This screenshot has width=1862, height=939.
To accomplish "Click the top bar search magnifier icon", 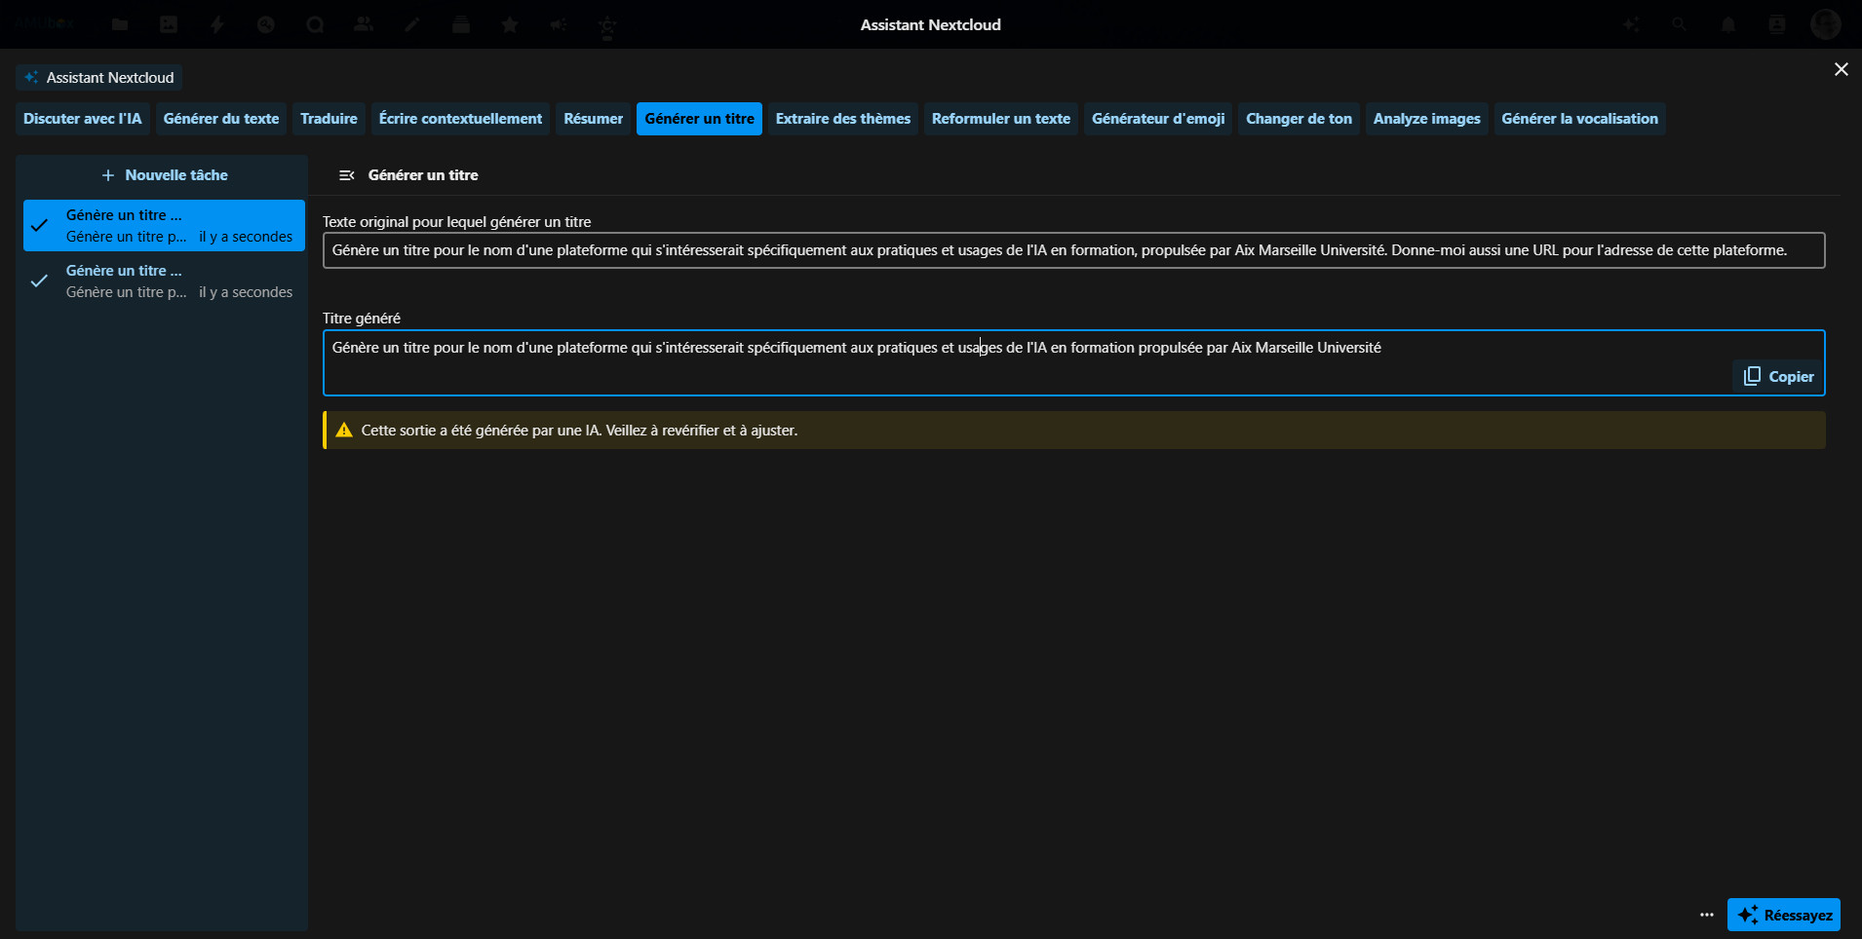I will tap(1680, 24).
